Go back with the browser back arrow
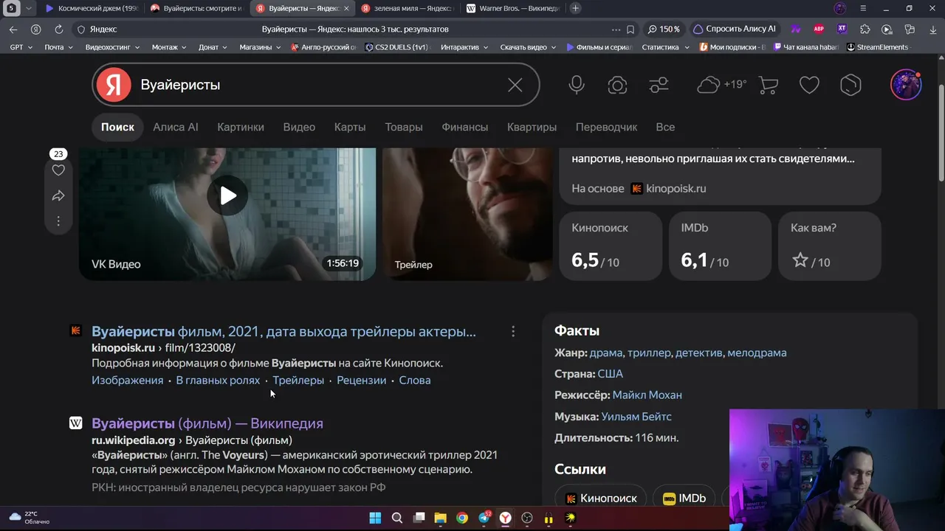 (x=13, y=29)
